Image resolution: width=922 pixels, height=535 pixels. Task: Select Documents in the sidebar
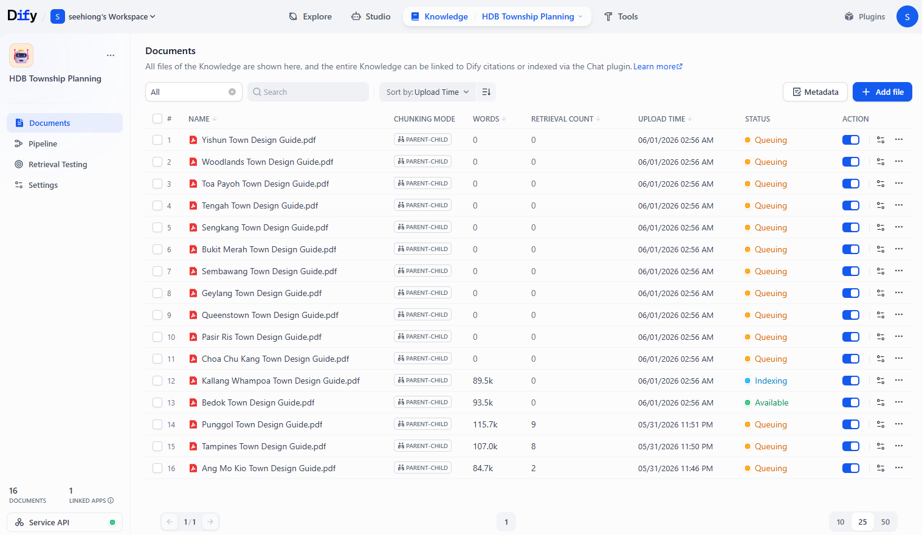tap(64, 123)
